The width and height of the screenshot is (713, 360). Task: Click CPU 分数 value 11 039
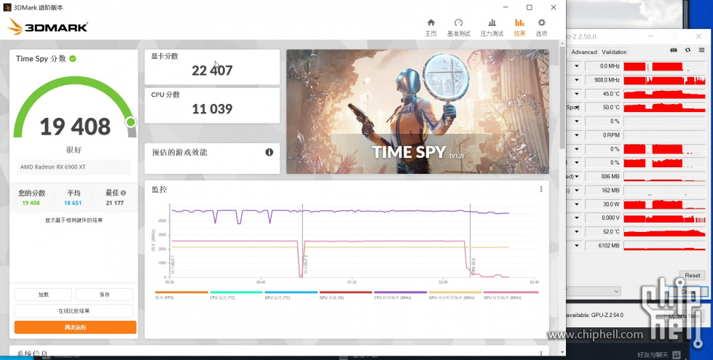tap(212, 109)
